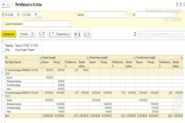Screen dimensions: 185x123
Task: Open print preview icon
Action: 79,33
